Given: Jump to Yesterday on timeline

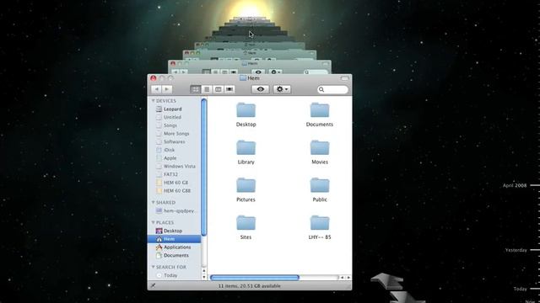Looking at the screenshot, I should (x=516, y=250).
